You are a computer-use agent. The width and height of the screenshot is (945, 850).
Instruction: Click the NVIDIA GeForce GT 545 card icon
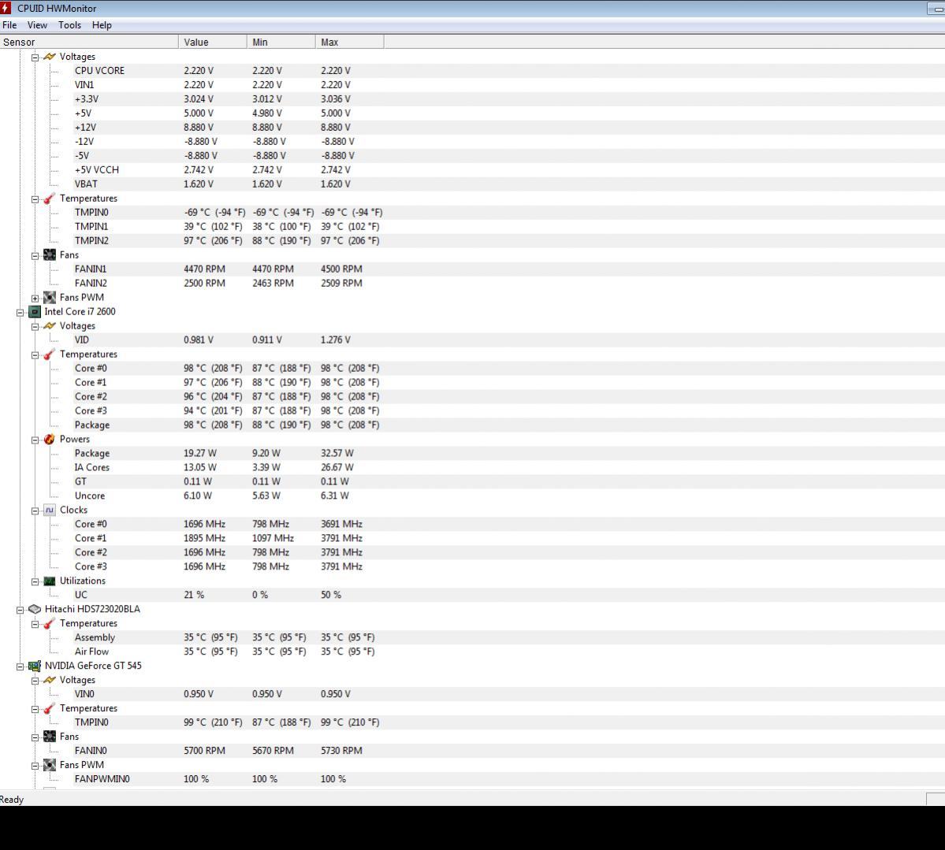click(x=35, y=666)
